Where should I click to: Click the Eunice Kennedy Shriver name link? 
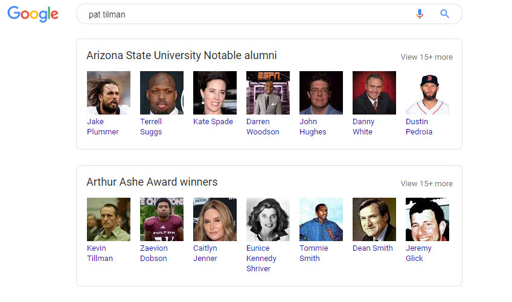point(261,259)
